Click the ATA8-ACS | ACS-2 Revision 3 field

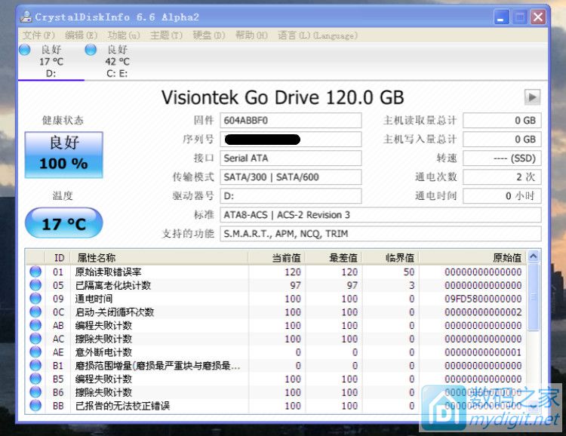click(380, 215)
